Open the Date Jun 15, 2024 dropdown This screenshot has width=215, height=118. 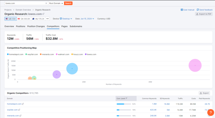[x=87, y=19]
